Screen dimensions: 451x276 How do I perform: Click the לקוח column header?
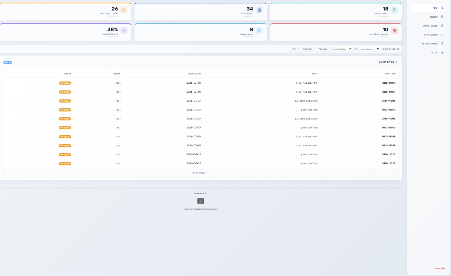pos(315,73)
